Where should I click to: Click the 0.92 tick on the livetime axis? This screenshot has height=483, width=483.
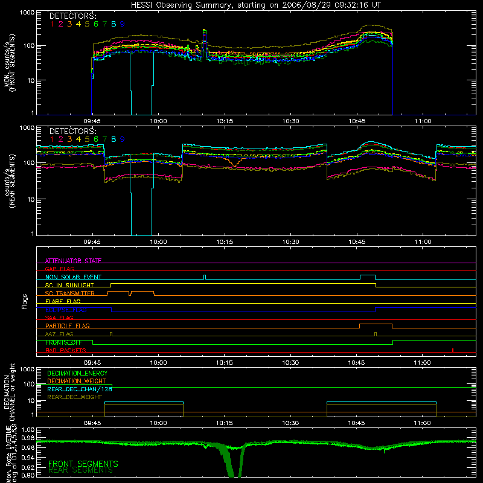pyautogui.click(x=28, y=467)
